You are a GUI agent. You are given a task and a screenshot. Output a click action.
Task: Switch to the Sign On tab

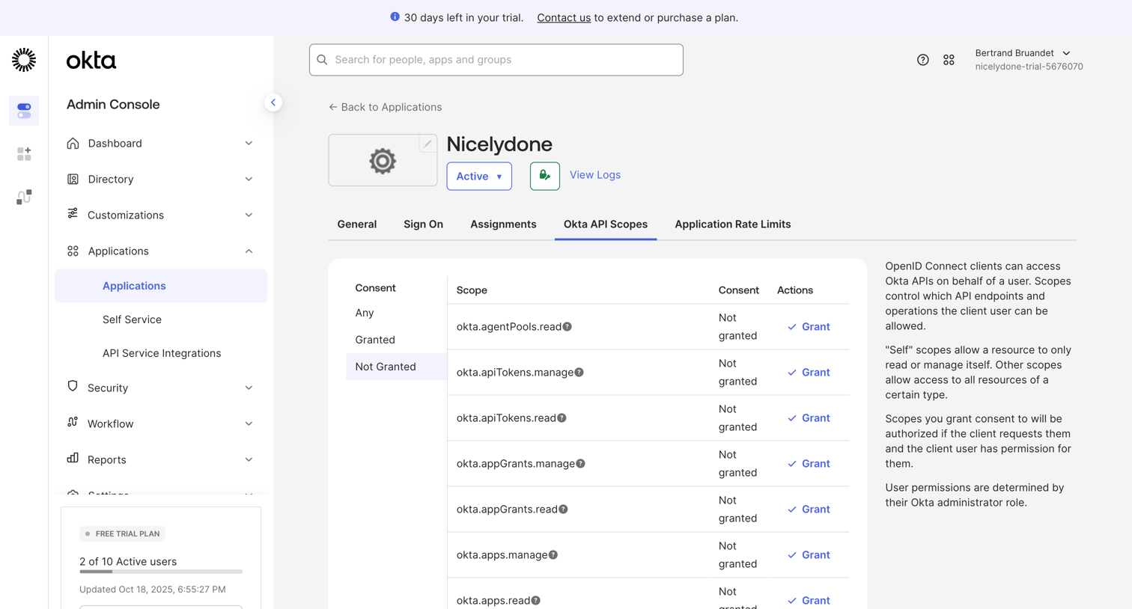423,224
